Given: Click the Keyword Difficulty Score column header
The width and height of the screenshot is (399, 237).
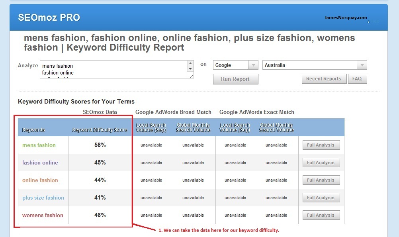Looking at the screenshot, I should pos(100,130).
